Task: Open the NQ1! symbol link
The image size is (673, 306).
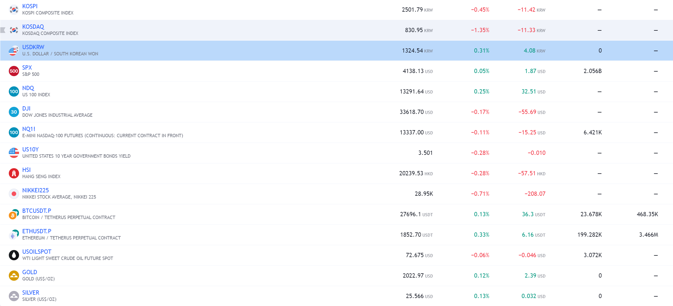Action: 29,129
